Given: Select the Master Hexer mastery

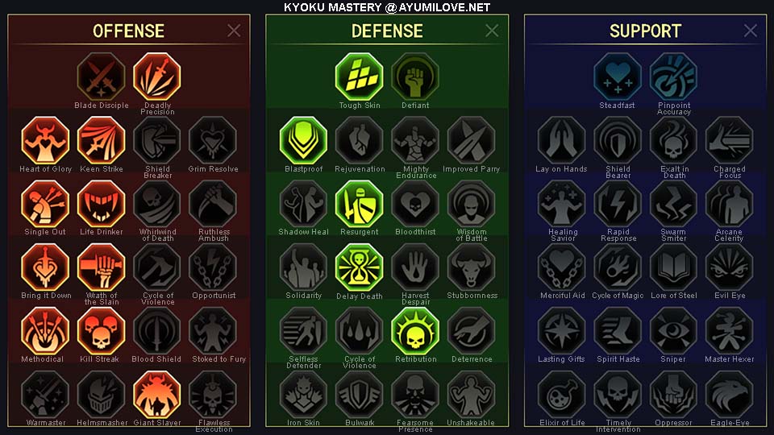Looking at the screenshot, I should 729,331.
